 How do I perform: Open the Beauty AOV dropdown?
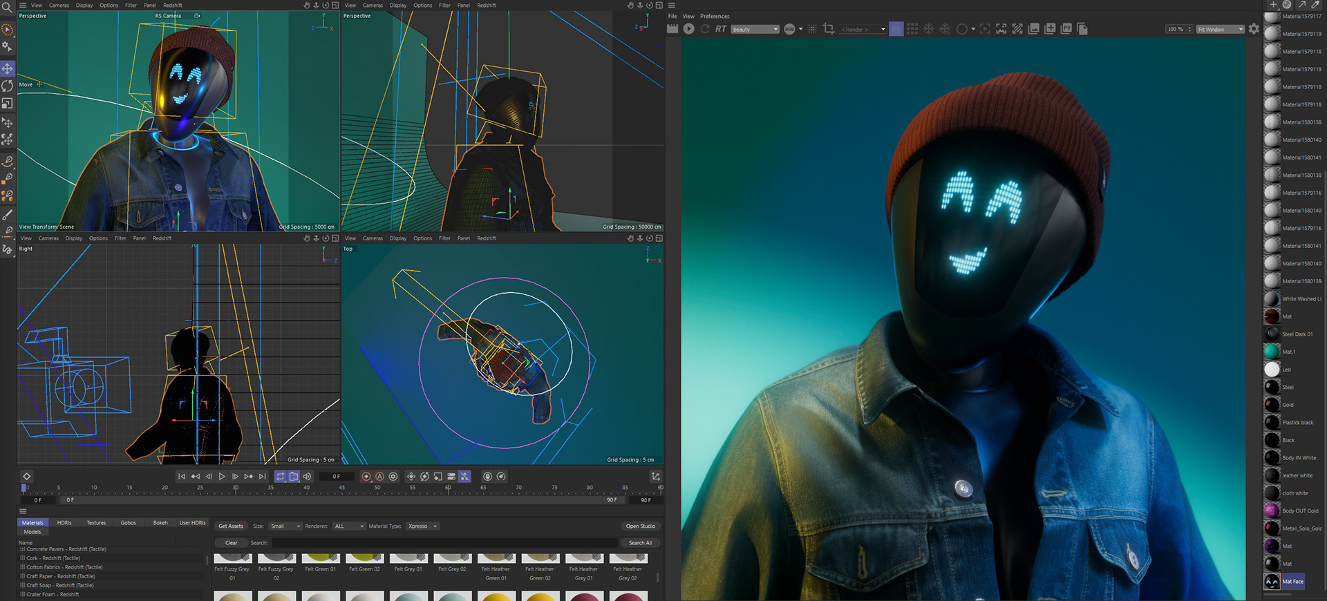click(x=755, y=30)
